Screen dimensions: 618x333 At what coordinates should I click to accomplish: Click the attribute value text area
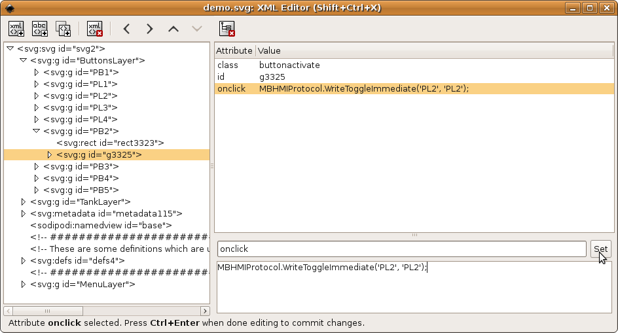click(x=414, y=287)
